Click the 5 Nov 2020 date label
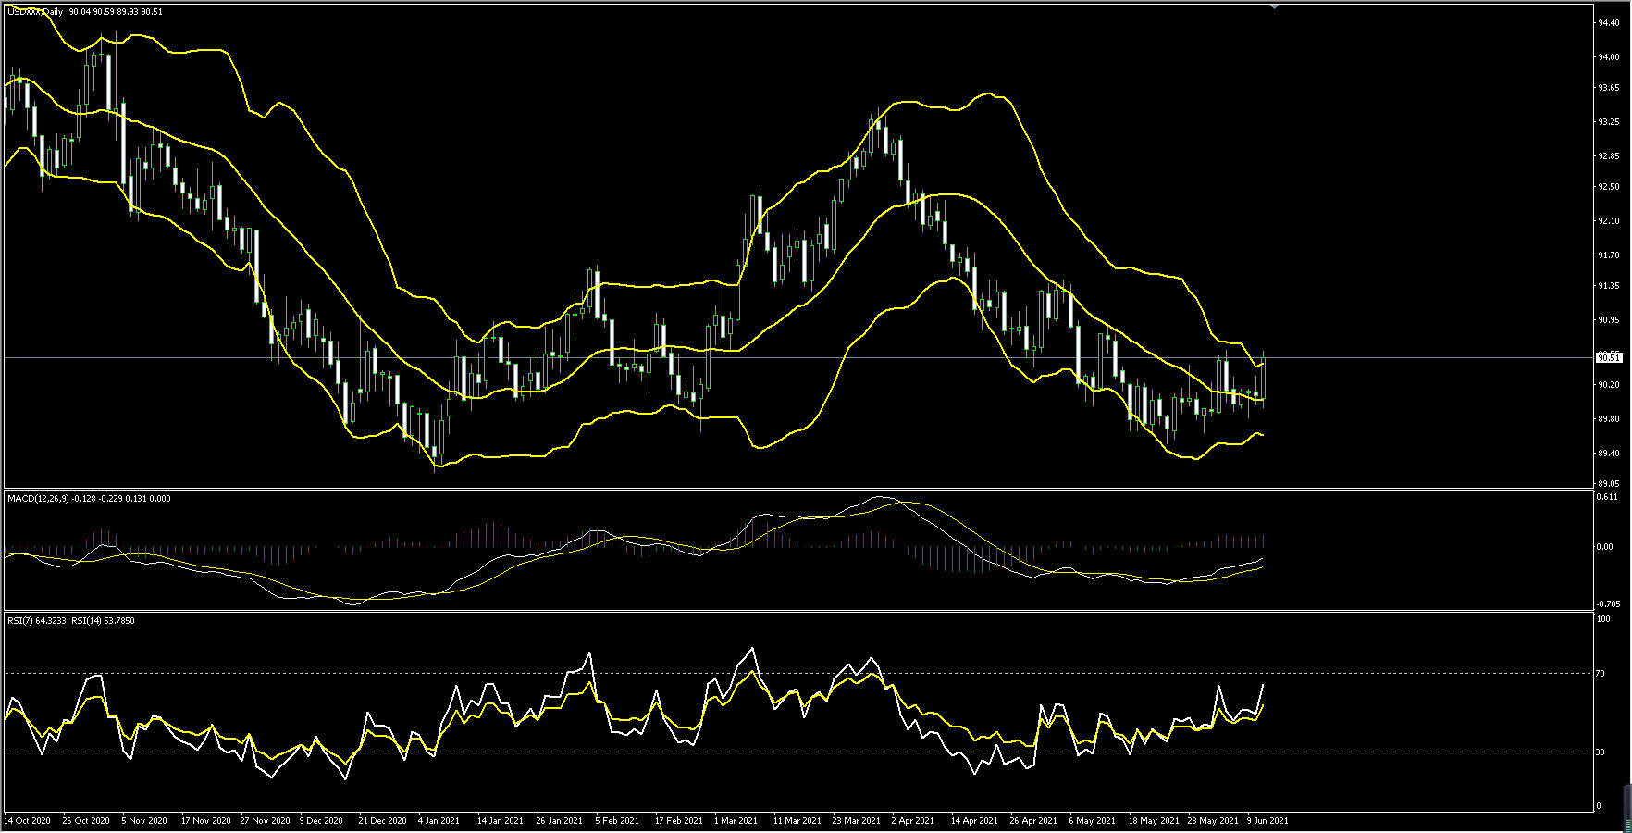Screen dimensions: 1632x833 click(144, 821)
